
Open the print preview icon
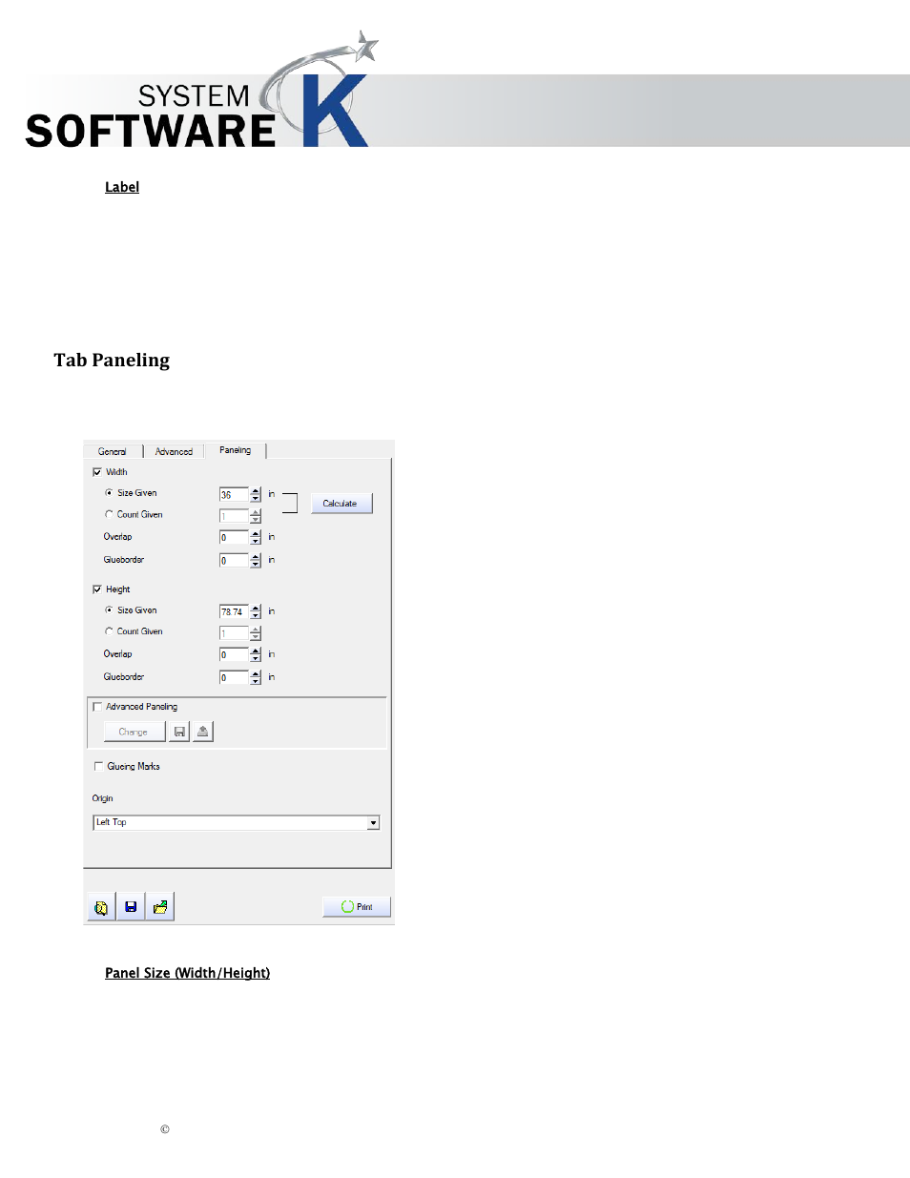101,907
